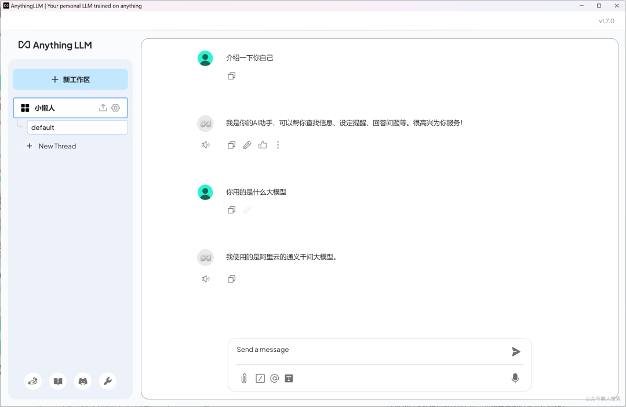The image size is (626, 407).
Task: Click the assistant avatar beside 我是你的AI助手
Action: point(206,123)
